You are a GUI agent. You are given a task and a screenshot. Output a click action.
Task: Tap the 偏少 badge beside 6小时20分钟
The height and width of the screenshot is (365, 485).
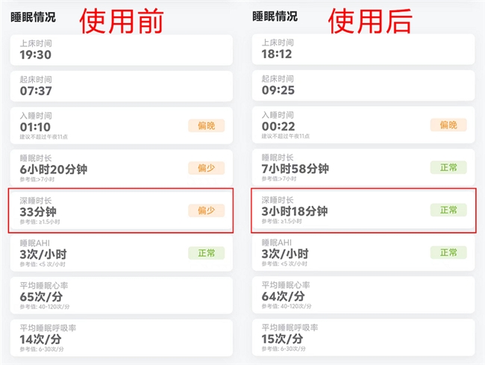pos(206,168)
